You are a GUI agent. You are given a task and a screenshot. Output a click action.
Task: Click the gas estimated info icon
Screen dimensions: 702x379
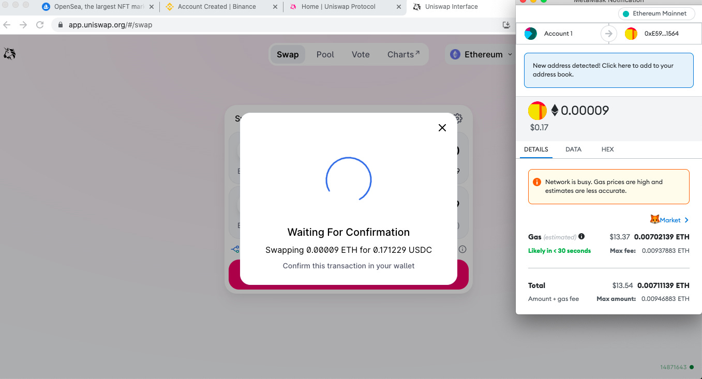[x=581, y=237]
